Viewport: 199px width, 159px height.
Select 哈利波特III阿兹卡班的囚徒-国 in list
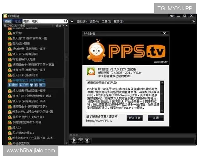pos(33,112)
